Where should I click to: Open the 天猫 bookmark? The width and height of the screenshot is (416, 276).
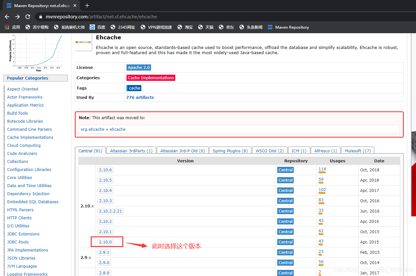(x=206, y=27)
